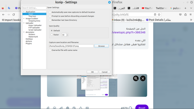Screen dimensions: 194x109
Task: Show more bookmarks toolbar items
Action: tap(191, 20)
